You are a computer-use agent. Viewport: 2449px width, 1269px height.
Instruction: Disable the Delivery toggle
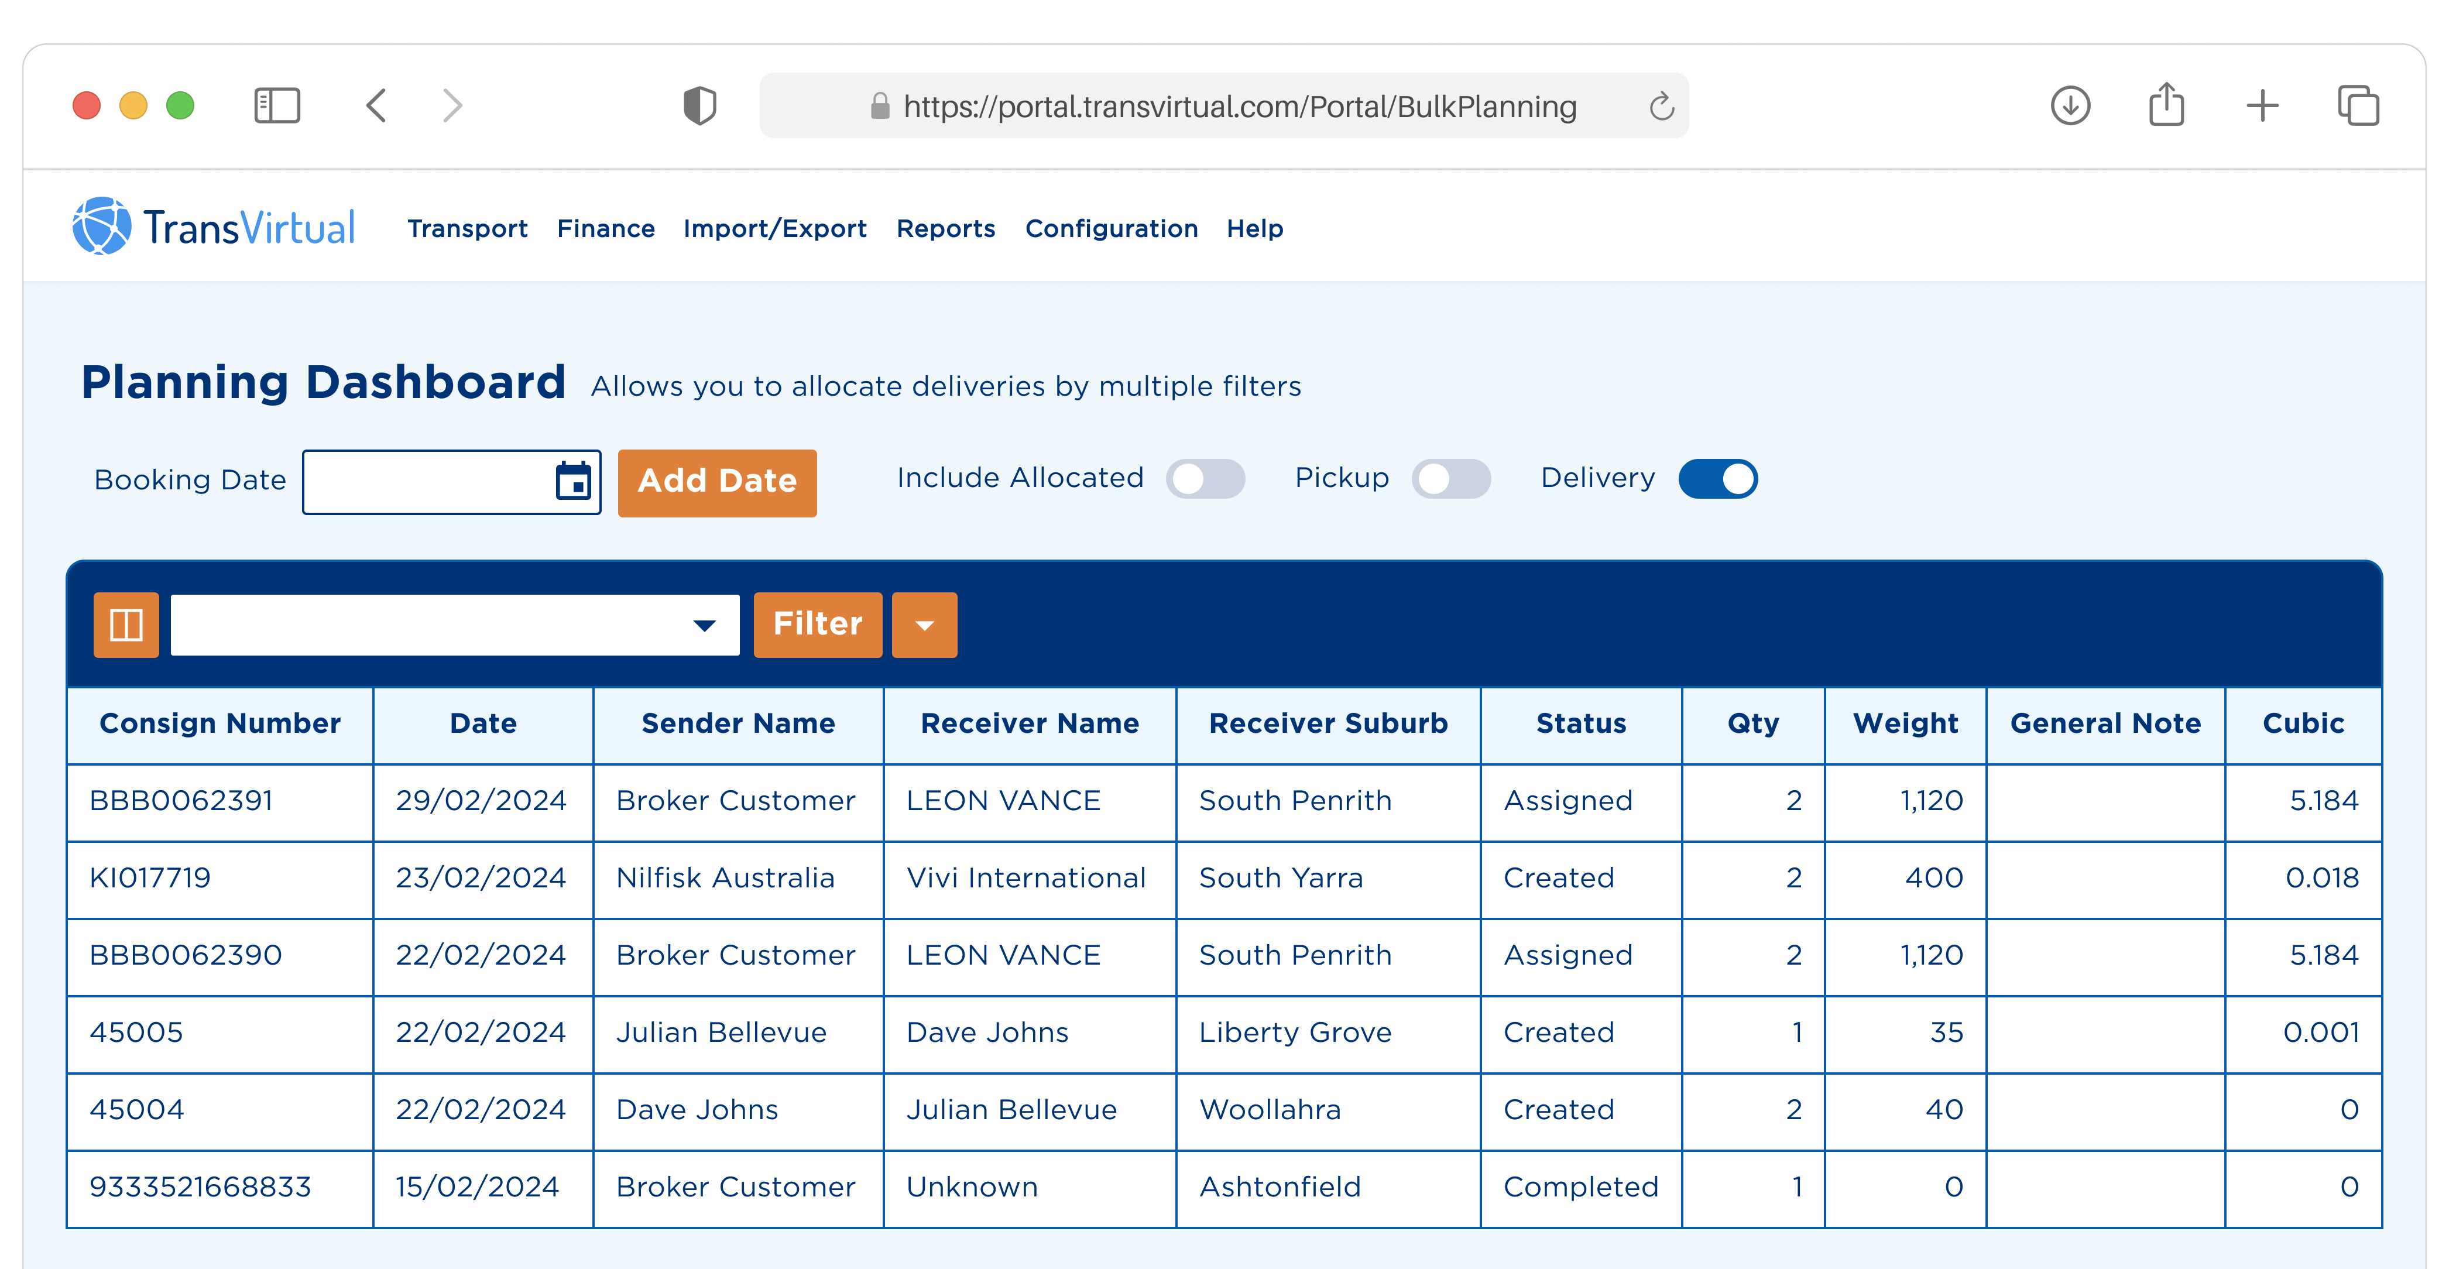click(1717, 478)
